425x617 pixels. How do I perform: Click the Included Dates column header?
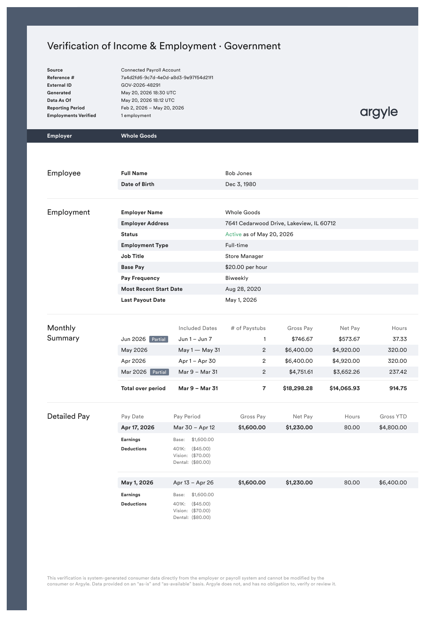click(198, 328)
